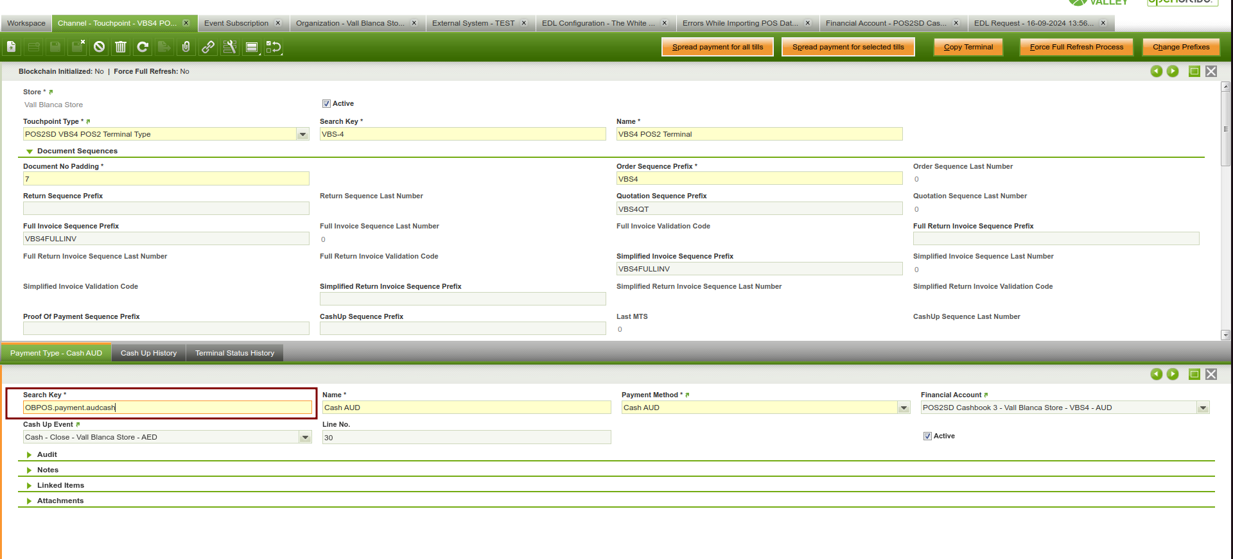The image size is (1233, 559).
Task: Go to next record in top header
Action: pos(1173,71)
